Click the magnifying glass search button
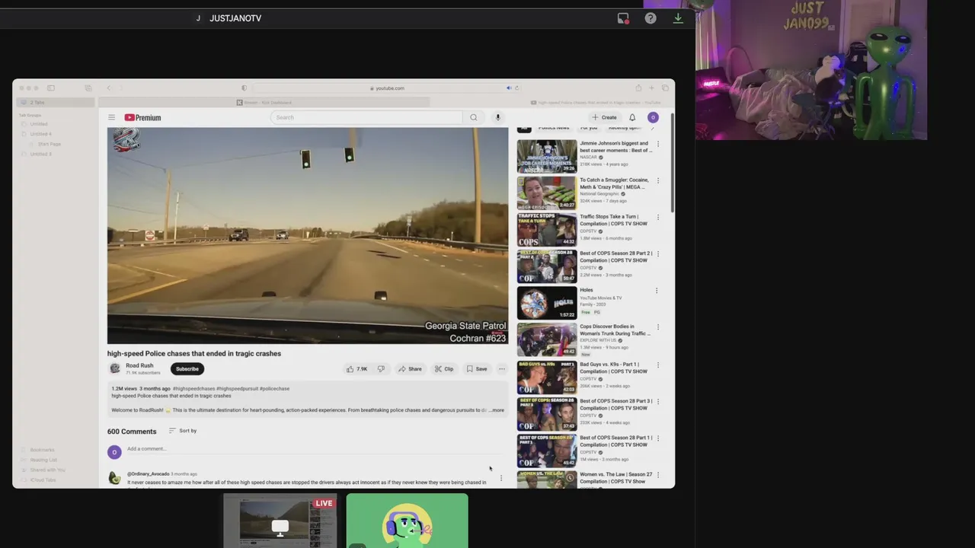Screen dimensions: 975x548 474,117
